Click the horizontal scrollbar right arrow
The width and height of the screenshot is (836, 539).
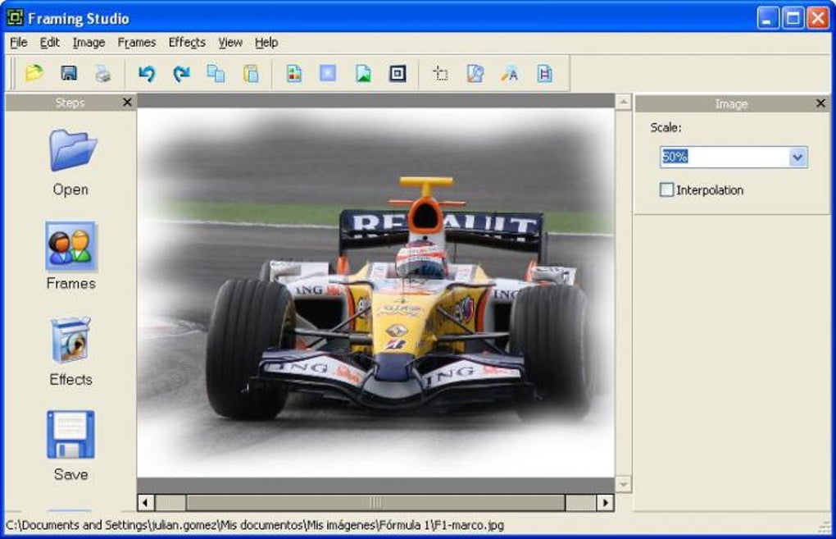pyautogui.click(x=605, y=503)
